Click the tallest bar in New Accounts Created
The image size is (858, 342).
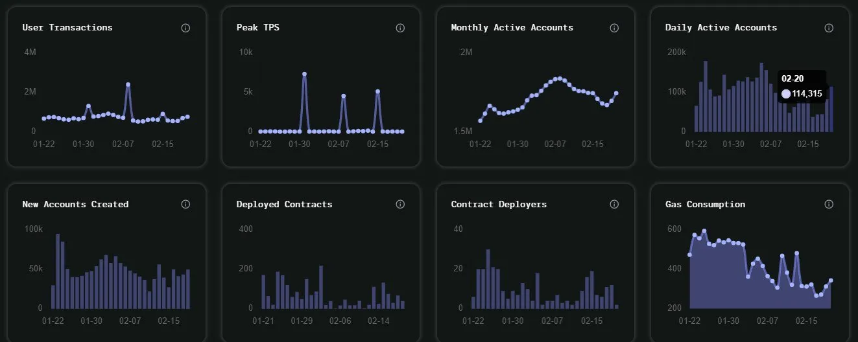(x=58, y=271)
